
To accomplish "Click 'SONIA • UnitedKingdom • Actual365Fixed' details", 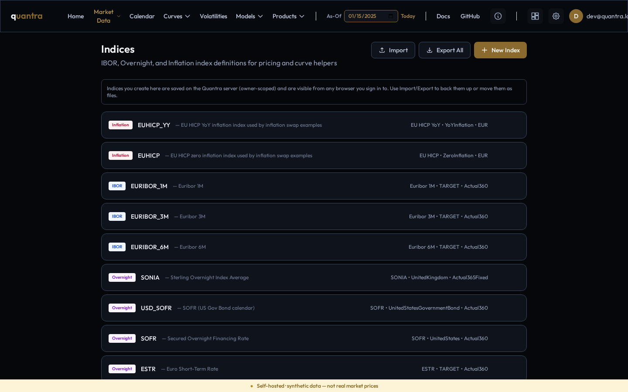I will pos(439,277).
